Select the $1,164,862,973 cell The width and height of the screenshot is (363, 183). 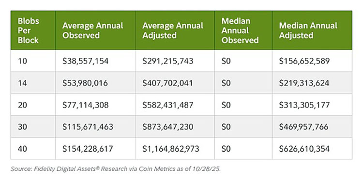[175, 149]
